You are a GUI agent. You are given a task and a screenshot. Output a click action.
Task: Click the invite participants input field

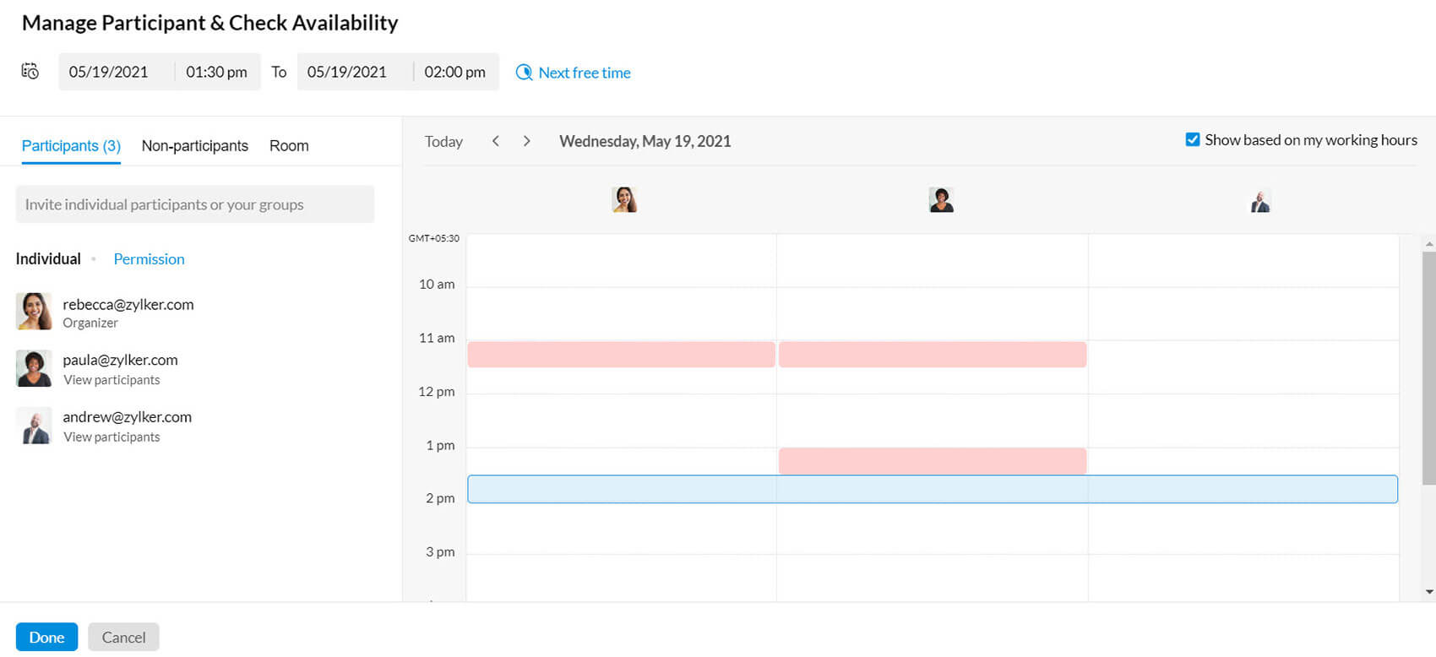[x=195, y=204]
